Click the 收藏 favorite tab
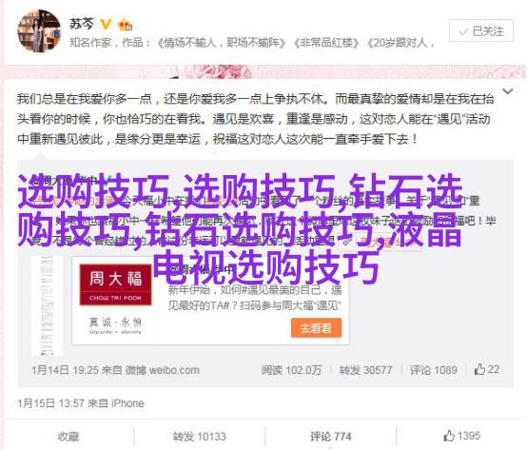This screenshot has width=527, height=450. pos(68,437)
